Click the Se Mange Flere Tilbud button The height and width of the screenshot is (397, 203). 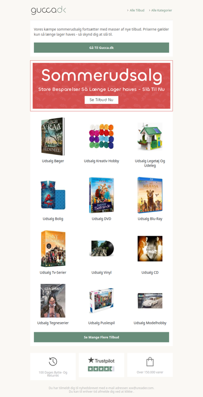(x=101, y=337)
